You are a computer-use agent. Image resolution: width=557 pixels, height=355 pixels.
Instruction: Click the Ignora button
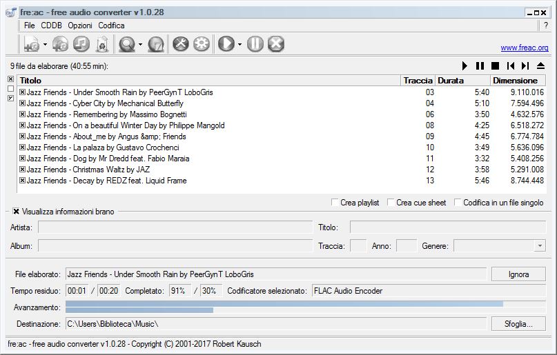point(518,274)
